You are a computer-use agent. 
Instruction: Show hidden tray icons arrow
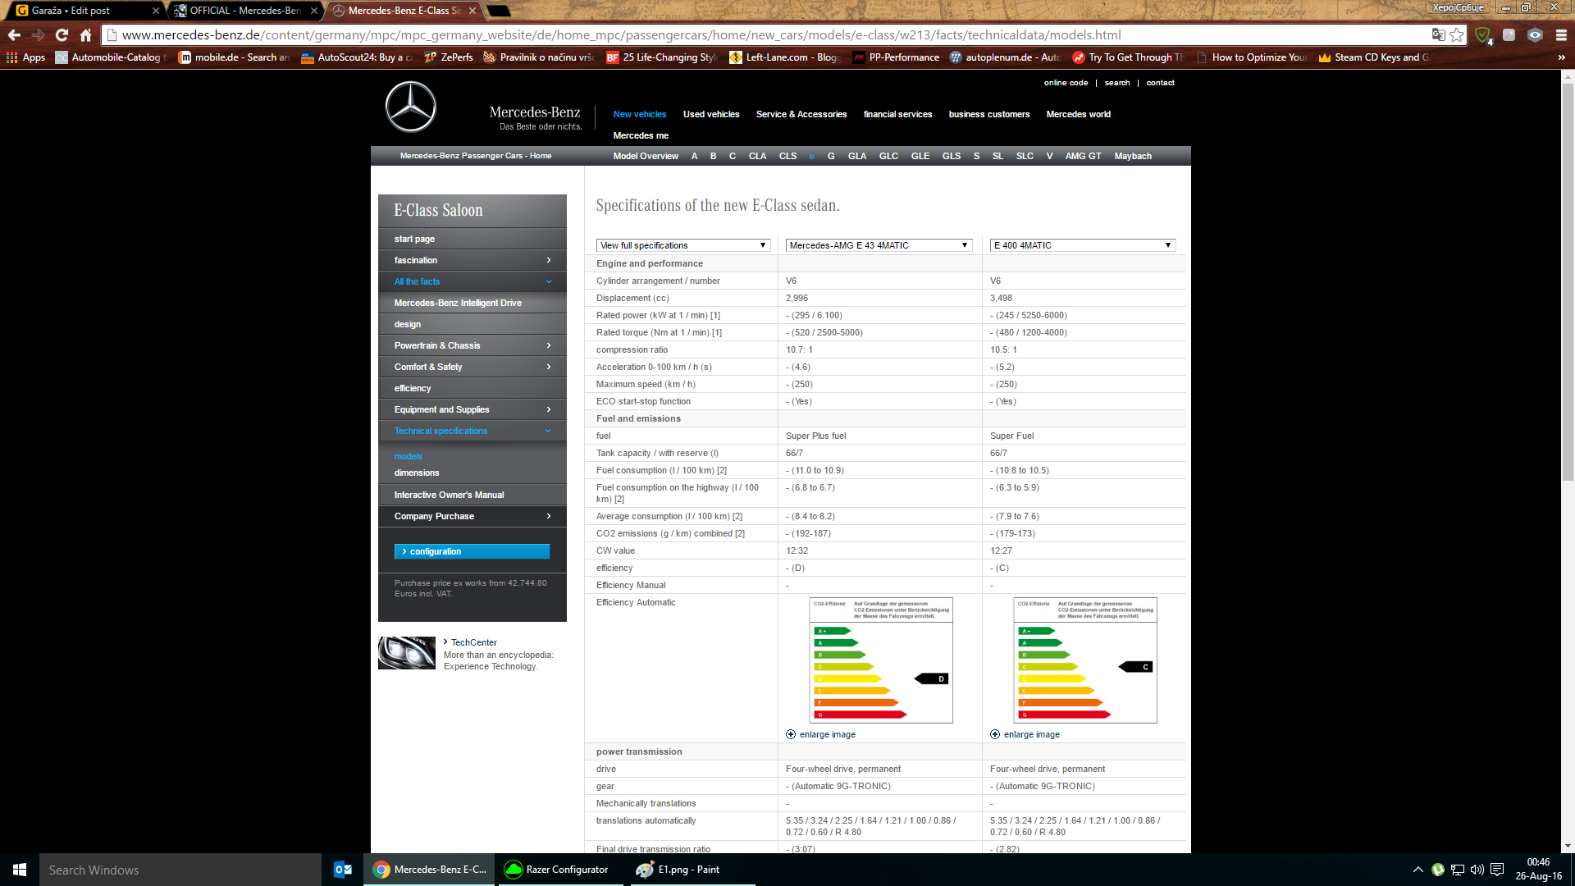click(x=1417, y=870)
